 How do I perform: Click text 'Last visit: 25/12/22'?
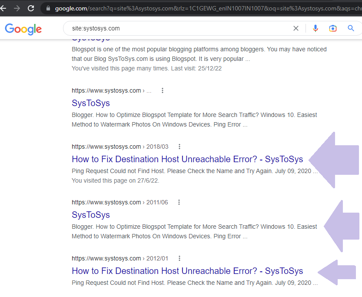(x=196, y=68)
